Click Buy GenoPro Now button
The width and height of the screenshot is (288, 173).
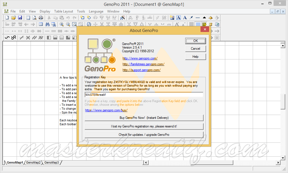click(144, 118)
